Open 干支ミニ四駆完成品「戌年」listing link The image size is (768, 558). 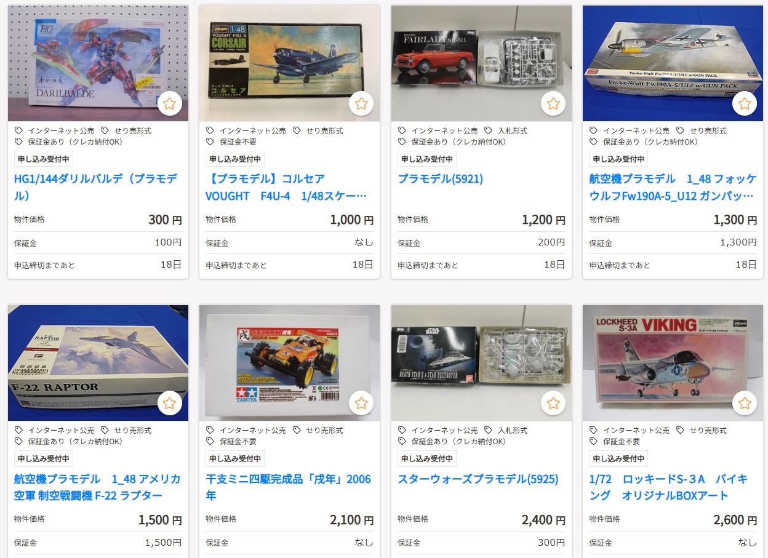tap(288, 487)
